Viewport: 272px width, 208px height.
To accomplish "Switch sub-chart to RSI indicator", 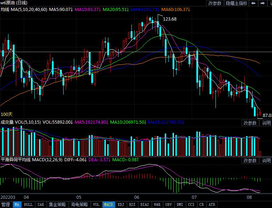I will click(132, 204).
